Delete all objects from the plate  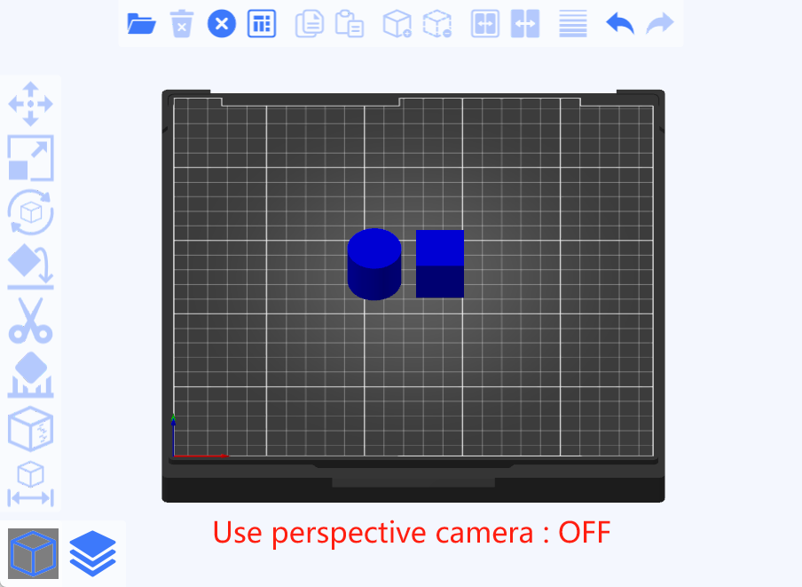tap(221, 24)
